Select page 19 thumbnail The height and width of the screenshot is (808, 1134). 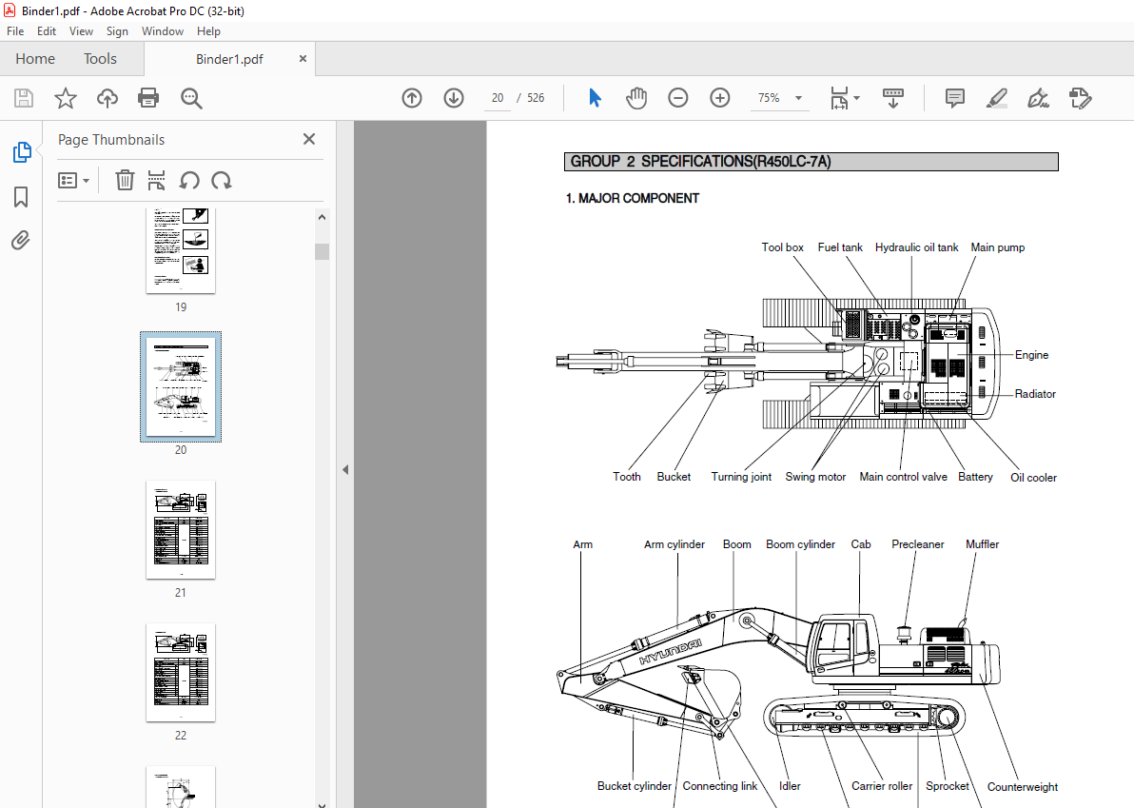[x=181, y=250]
